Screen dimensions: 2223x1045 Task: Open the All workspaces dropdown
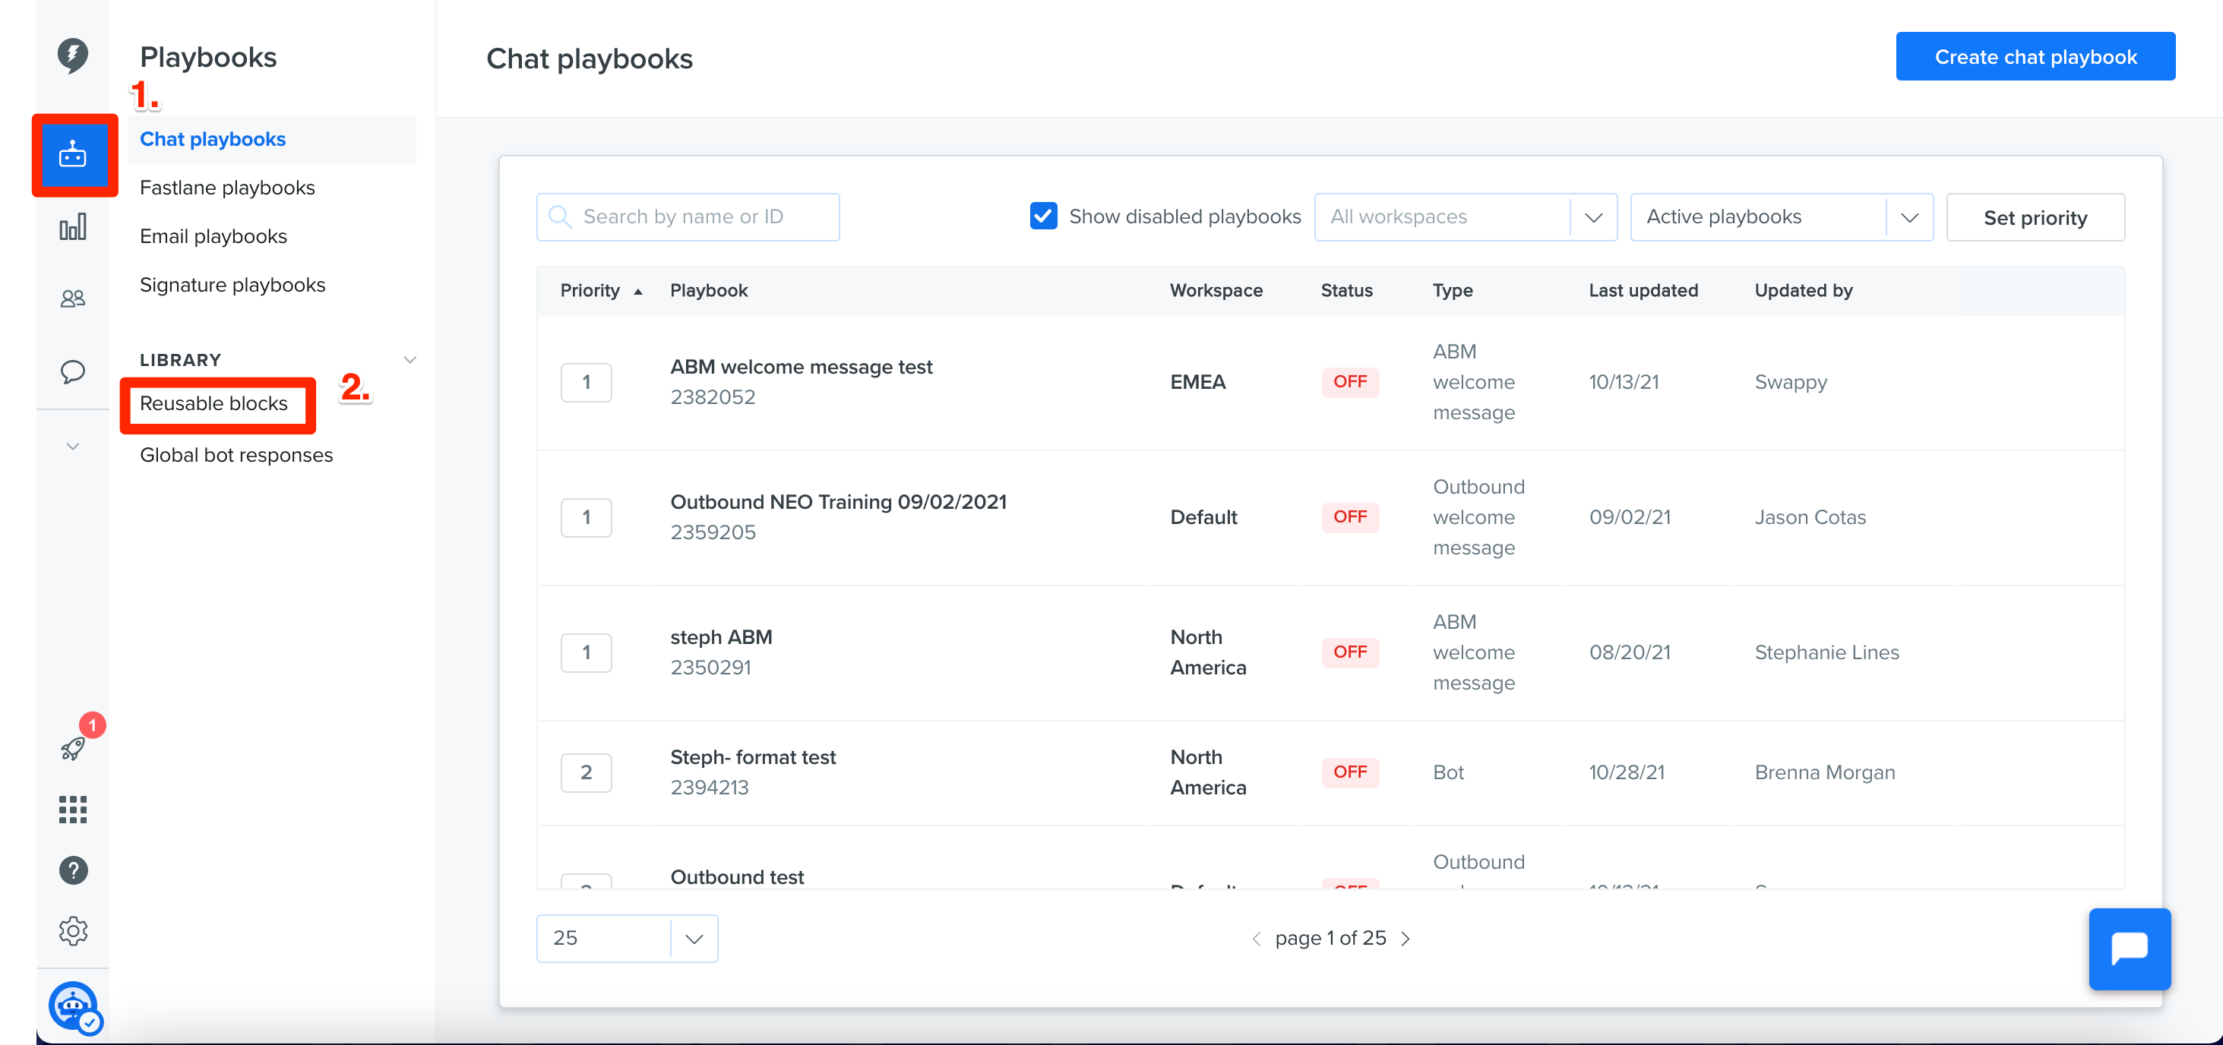(x=1466, y=216)
